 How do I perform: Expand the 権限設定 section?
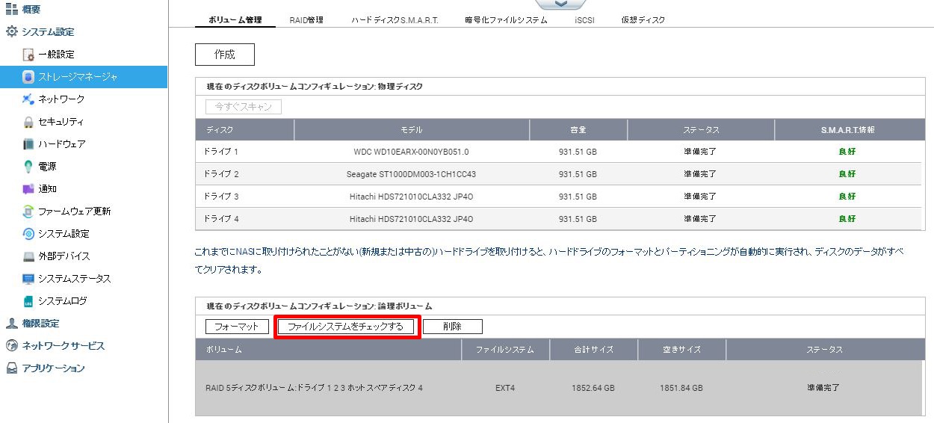point(40,324)
